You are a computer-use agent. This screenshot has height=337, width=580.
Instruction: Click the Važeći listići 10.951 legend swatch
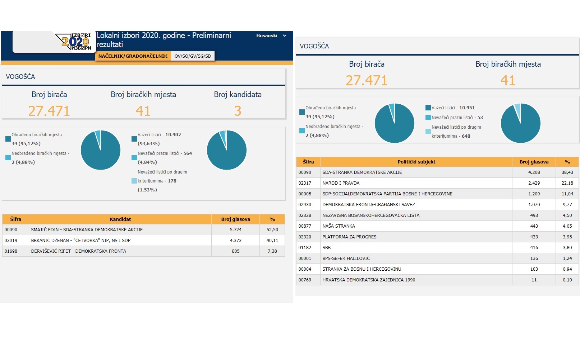click(x=428, y=108)
